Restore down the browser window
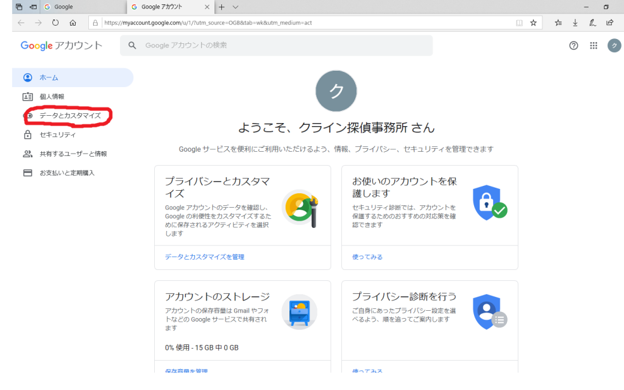 (606, 7)
